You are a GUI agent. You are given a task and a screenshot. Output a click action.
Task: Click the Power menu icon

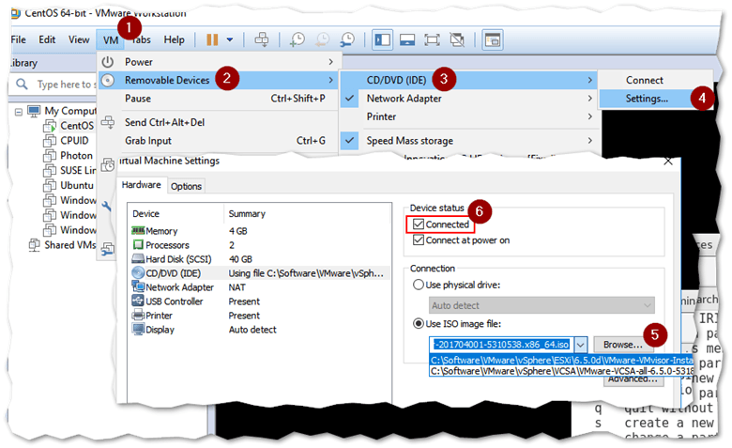tap(108, 62)
